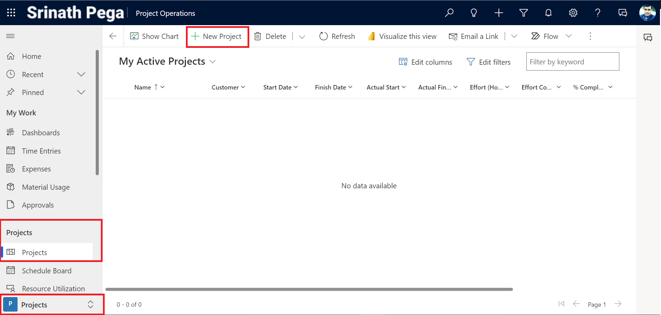661x315 pixels.
Task: Open the app launcher waffle icon
Action: coord(11,13)
